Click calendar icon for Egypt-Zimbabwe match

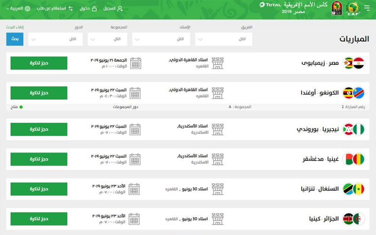[135, 63]
